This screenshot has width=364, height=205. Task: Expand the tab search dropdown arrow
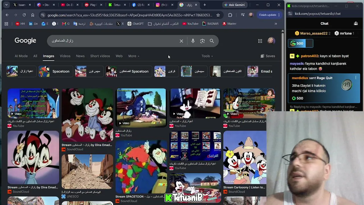6,5
